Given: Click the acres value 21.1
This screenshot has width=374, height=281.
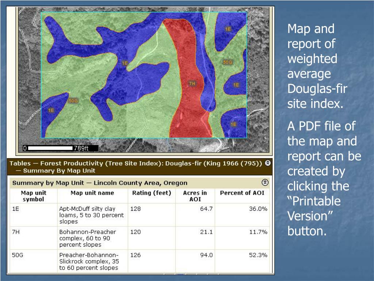Looking at the screenshot, I should click(206, 232).
